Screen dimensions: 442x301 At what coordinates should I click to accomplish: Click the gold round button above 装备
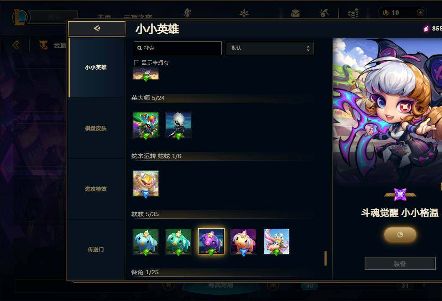(x=400, y=235)
